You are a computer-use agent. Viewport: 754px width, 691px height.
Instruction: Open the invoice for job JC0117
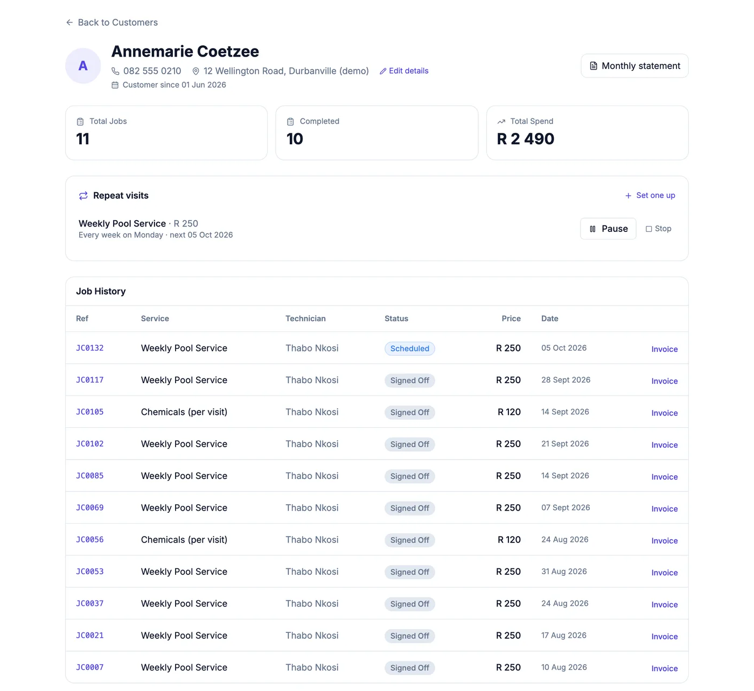(x=665, y=381)
